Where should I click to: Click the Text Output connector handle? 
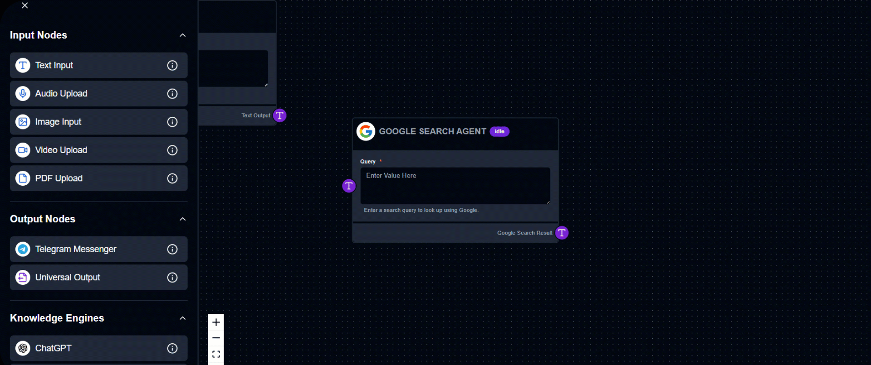[280, 115]
